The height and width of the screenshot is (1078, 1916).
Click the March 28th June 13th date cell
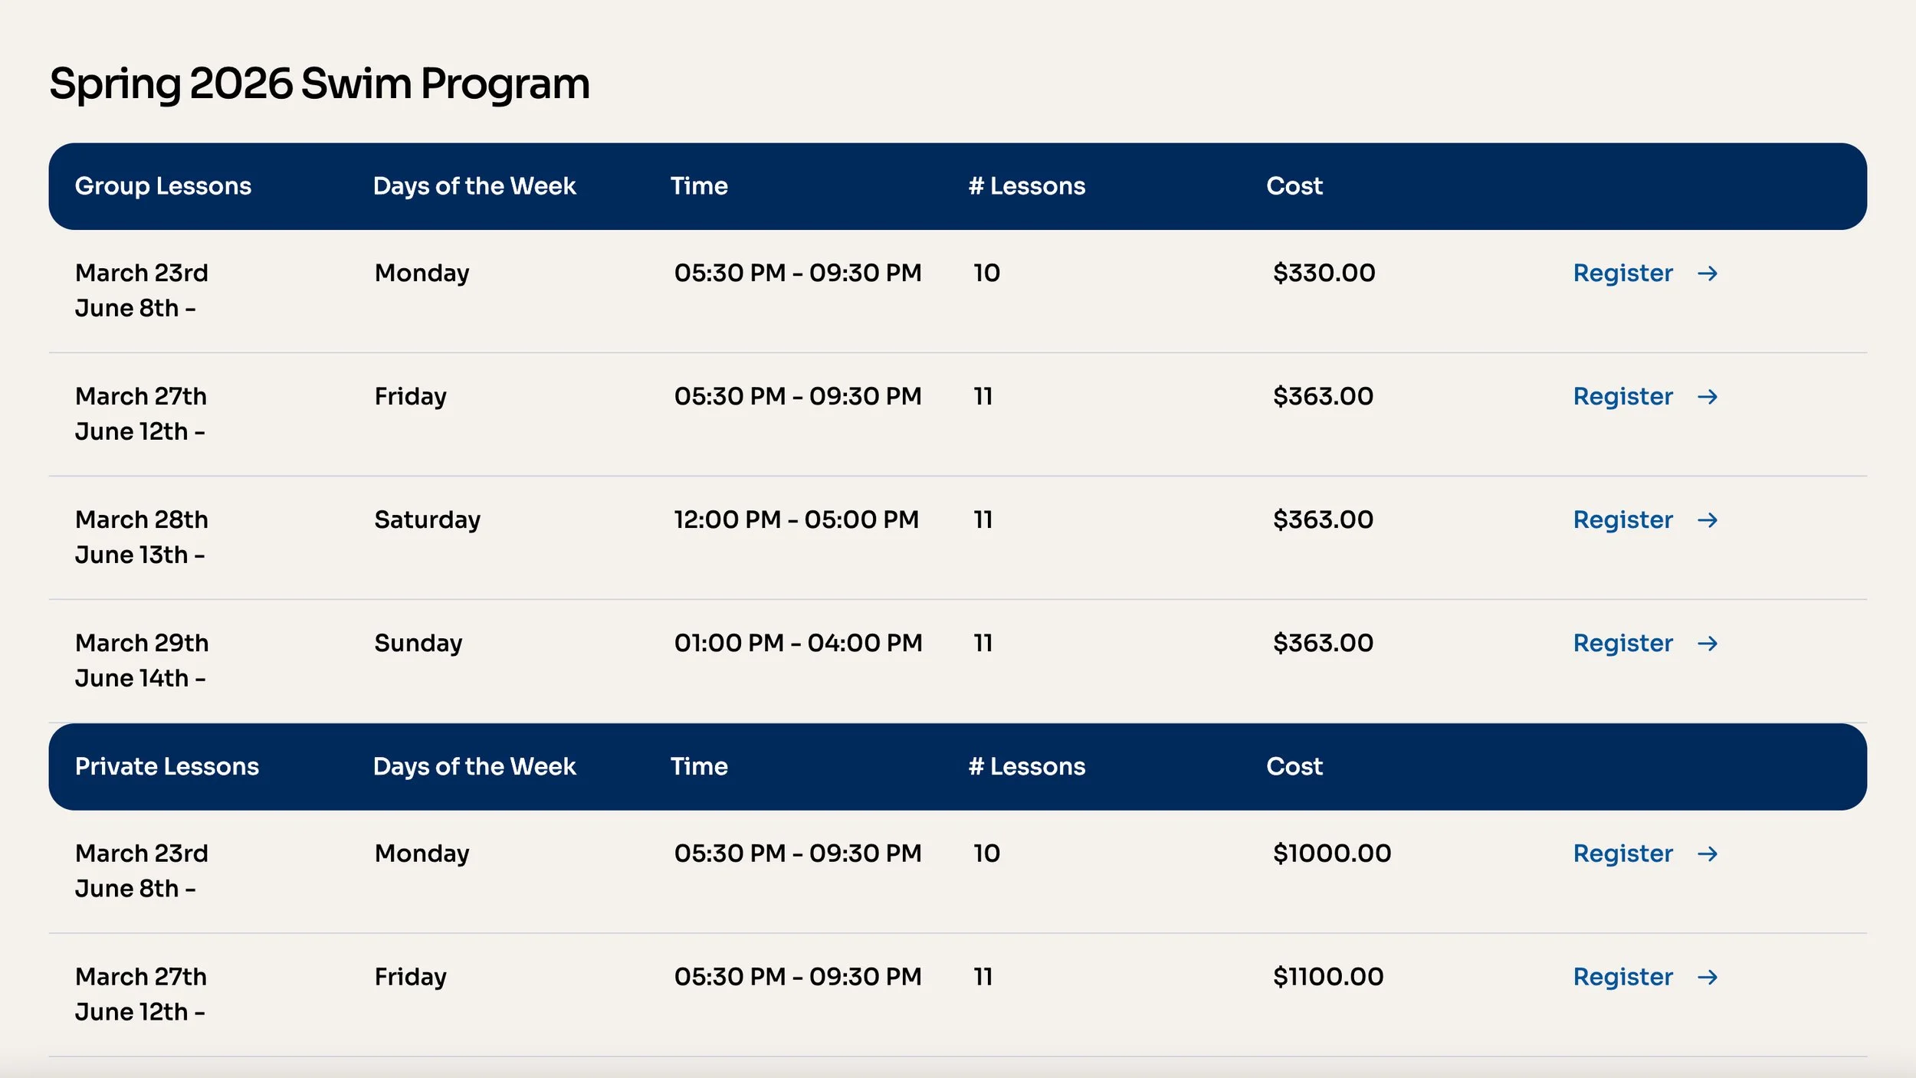141,537
